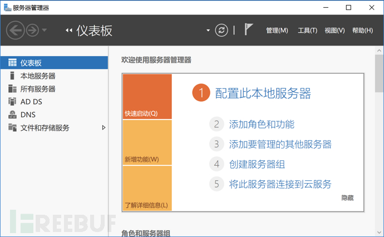The image size is (384, 237).
Task: Click the back navigation arrow button
Action: [15, 30]
